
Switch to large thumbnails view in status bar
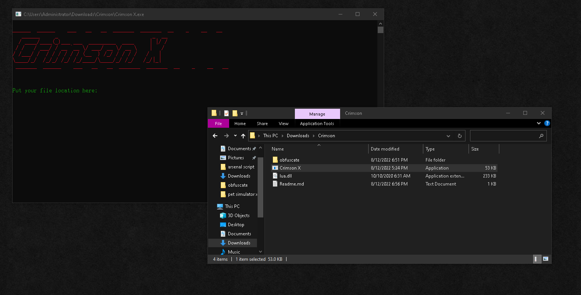[x=546, y=259]
